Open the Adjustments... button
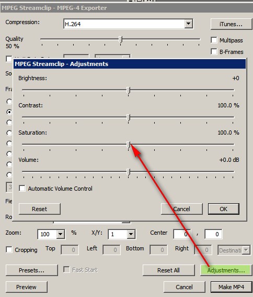The height and width of the screenshot is (297, 253). point(226,270)
